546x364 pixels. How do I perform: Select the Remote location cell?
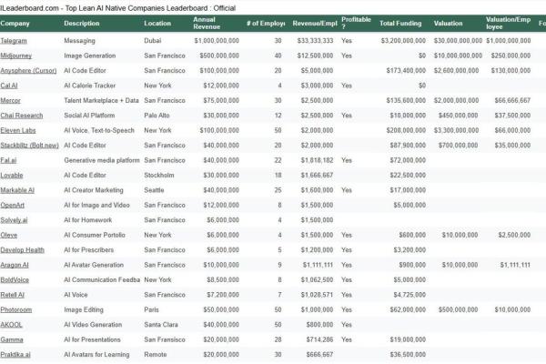(156, 355)
